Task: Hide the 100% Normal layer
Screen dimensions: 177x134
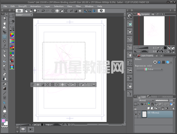Action: (136, 114)
